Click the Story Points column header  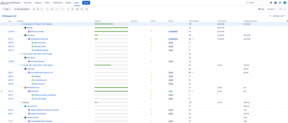click(194, 21)
